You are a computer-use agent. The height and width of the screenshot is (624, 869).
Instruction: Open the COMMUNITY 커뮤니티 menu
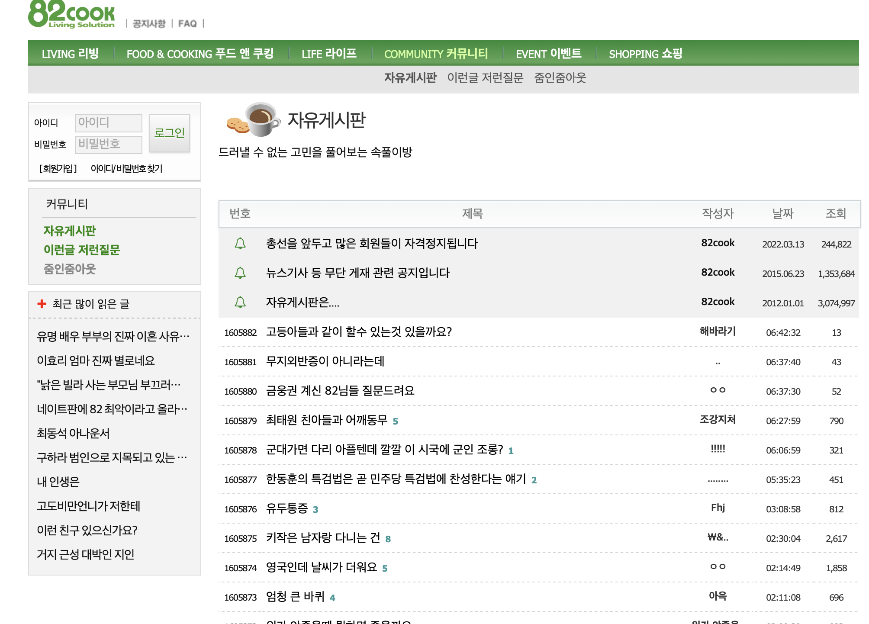click(436, 54)
